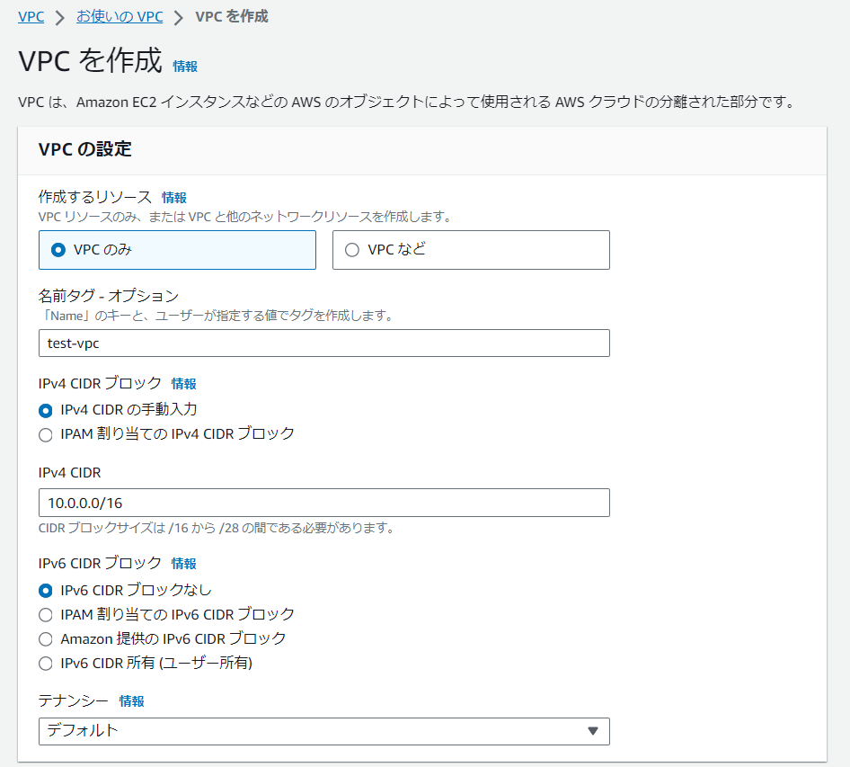This screenshot has width=850, height=767.
Task: Choose IPv4 CIDR の手動入力 radio button
Action: 46,410
